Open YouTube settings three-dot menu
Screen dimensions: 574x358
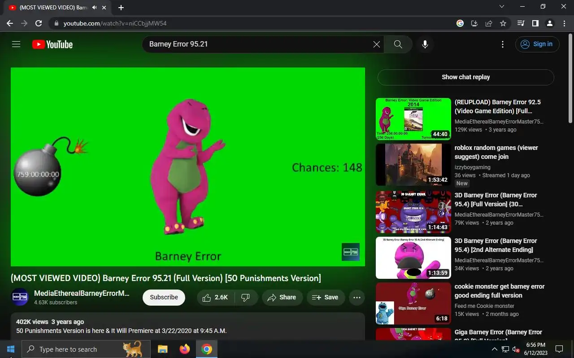(x=503, y=44)
